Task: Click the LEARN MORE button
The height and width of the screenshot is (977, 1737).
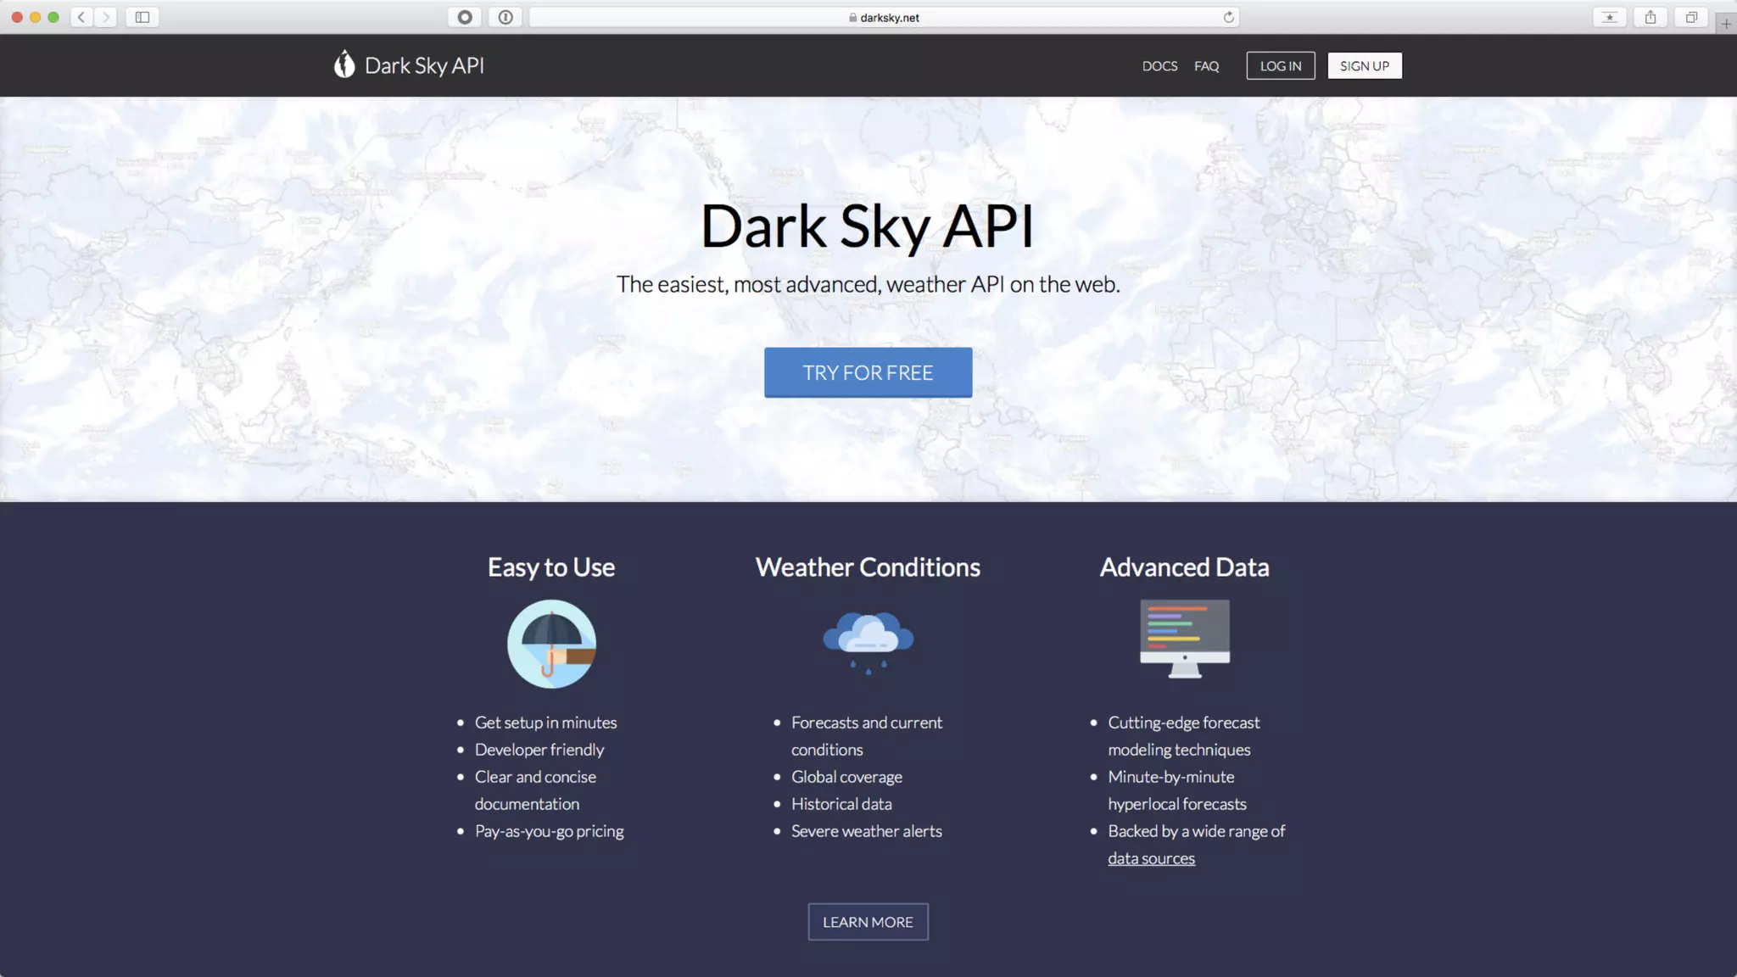Action: click(868, 922)
